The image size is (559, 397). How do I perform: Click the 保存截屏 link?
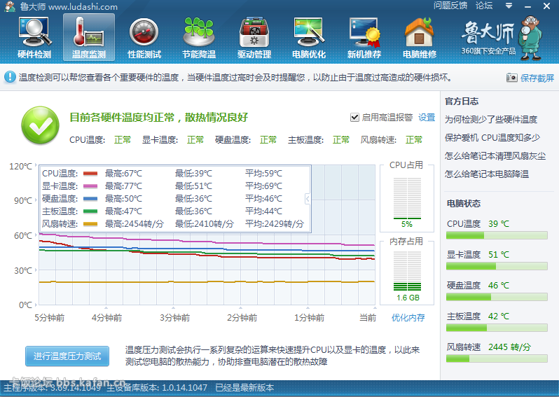tap(537, 78)
